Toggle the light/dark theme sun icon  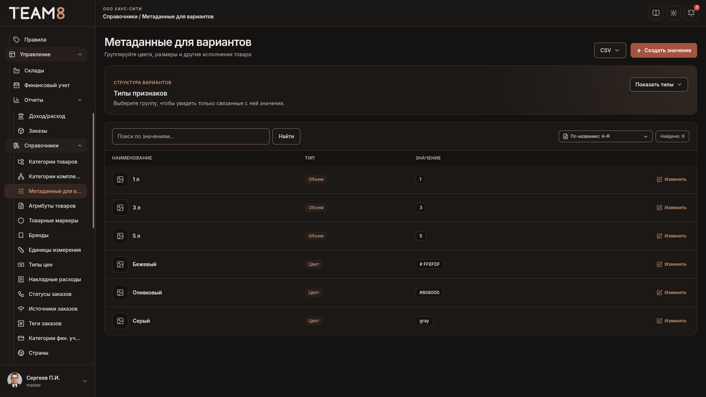click(674, 13)
